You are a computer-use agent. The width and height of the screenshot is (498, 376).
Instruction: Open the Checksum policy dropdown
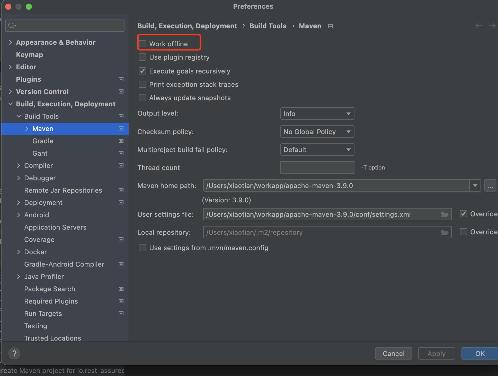point(317,132)
